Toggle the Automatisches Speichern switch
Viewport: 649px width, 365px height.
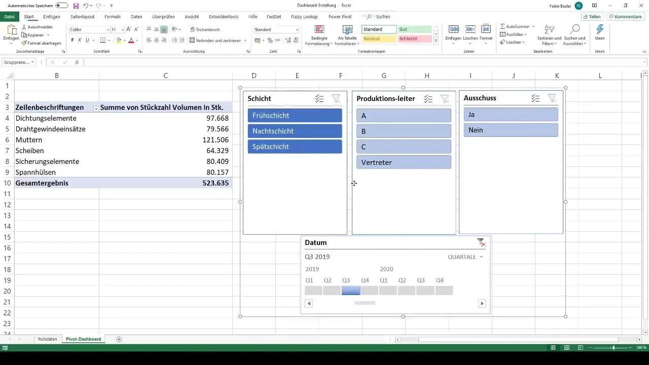(x=62, y=6)
